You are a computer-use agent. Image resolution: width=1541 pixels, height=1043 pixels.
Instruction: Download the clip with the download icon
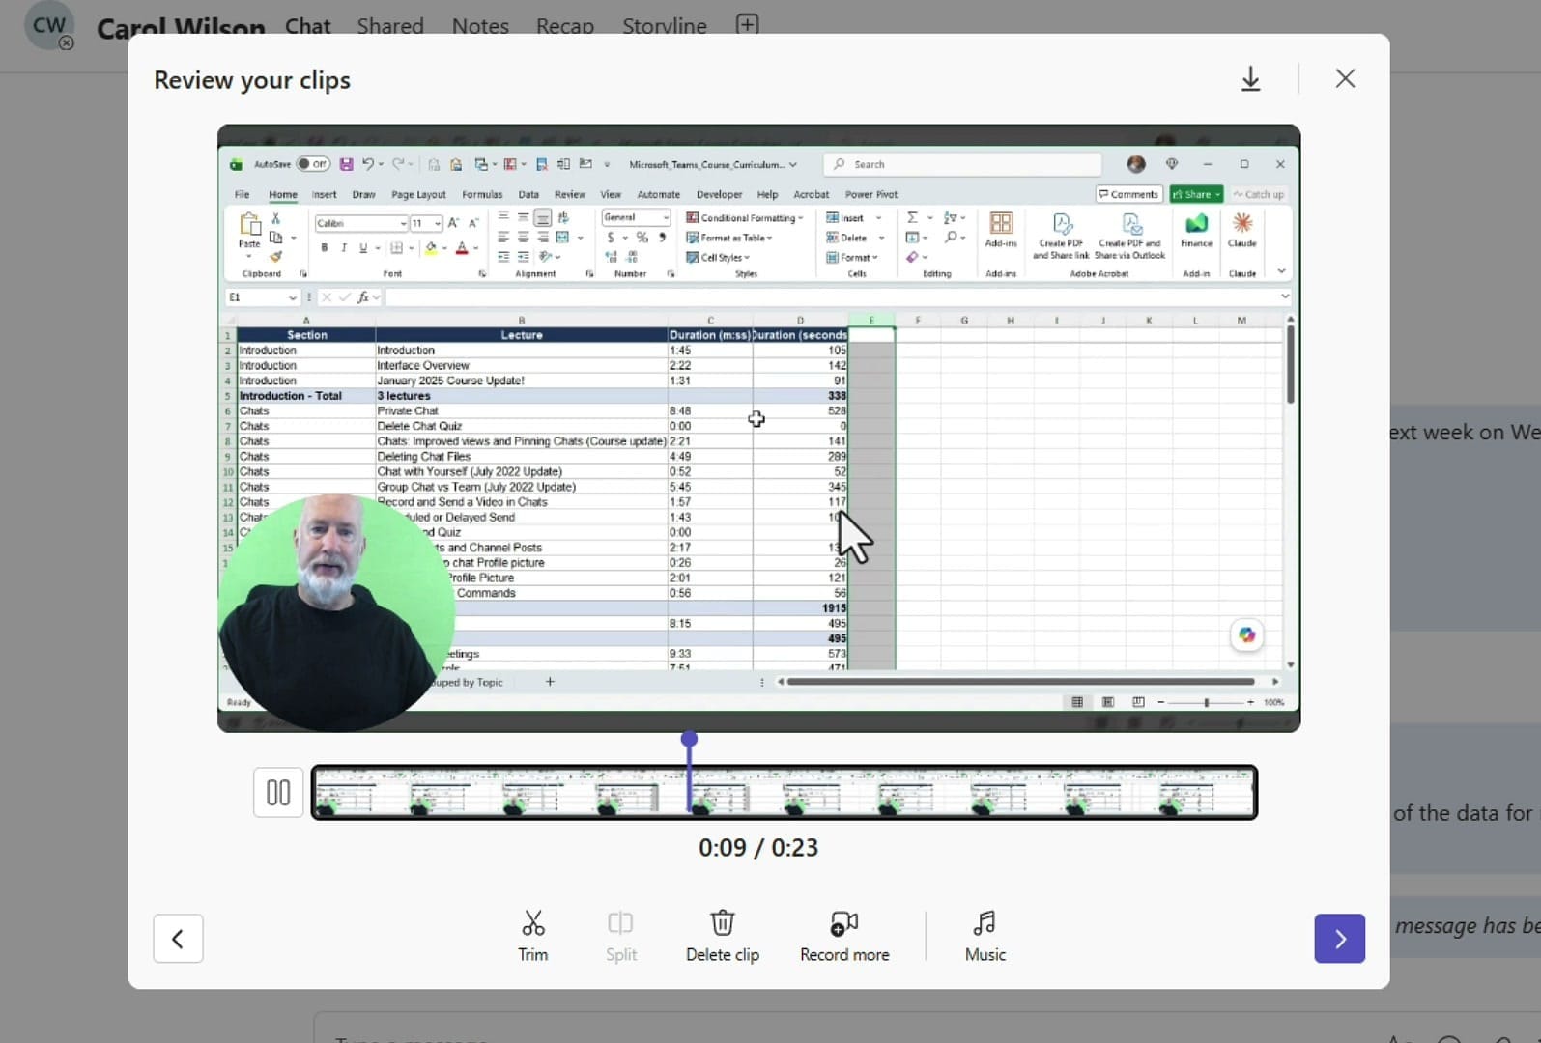pyautogui.click(x=1250, y=79)
